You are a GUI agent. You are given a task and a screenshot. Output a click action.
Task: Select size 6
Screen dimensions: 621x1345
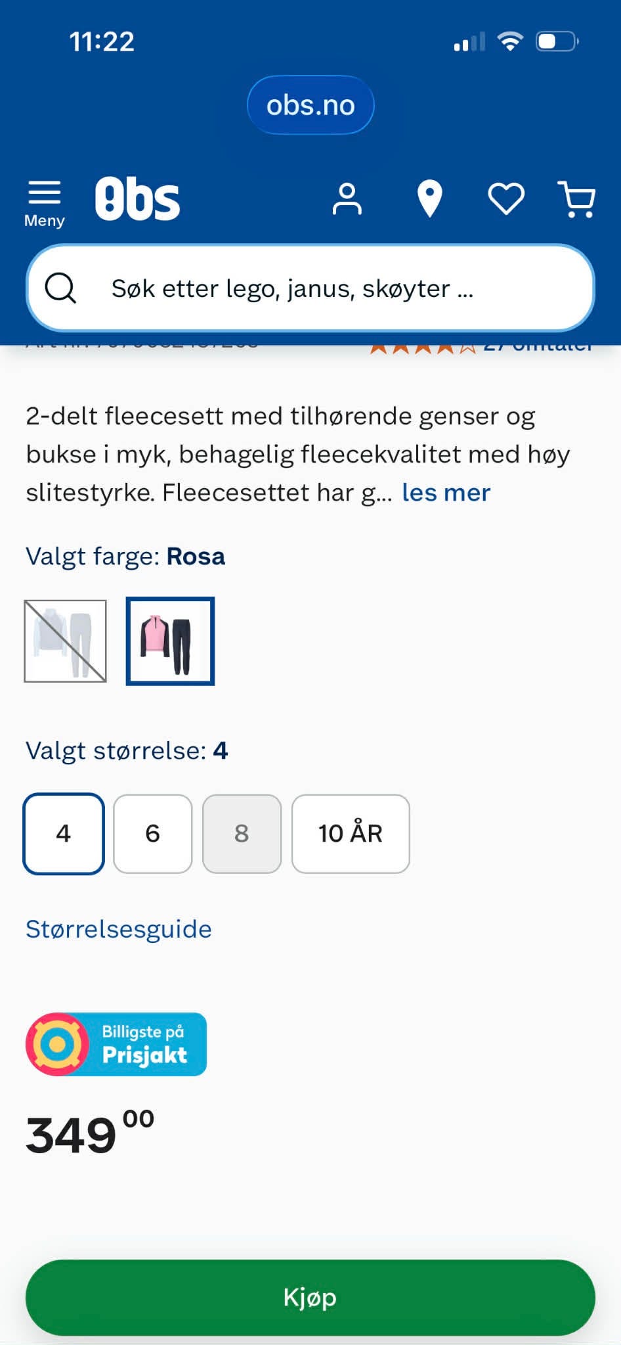click(153, 833)
